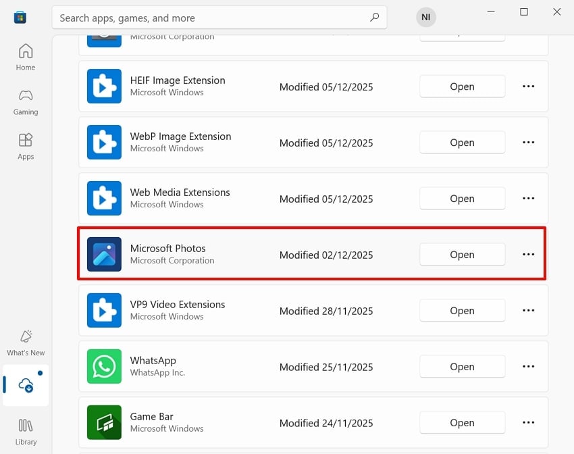574x454 pixels.
Task: Click the VP9 Video Extensions icon
Action: (104, 311)
